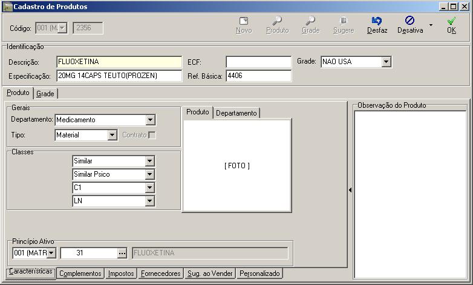Undo changes with the Desfaz icon
Image resolution: width=473 pixels, height=285 pixels.
coord(377,21)
